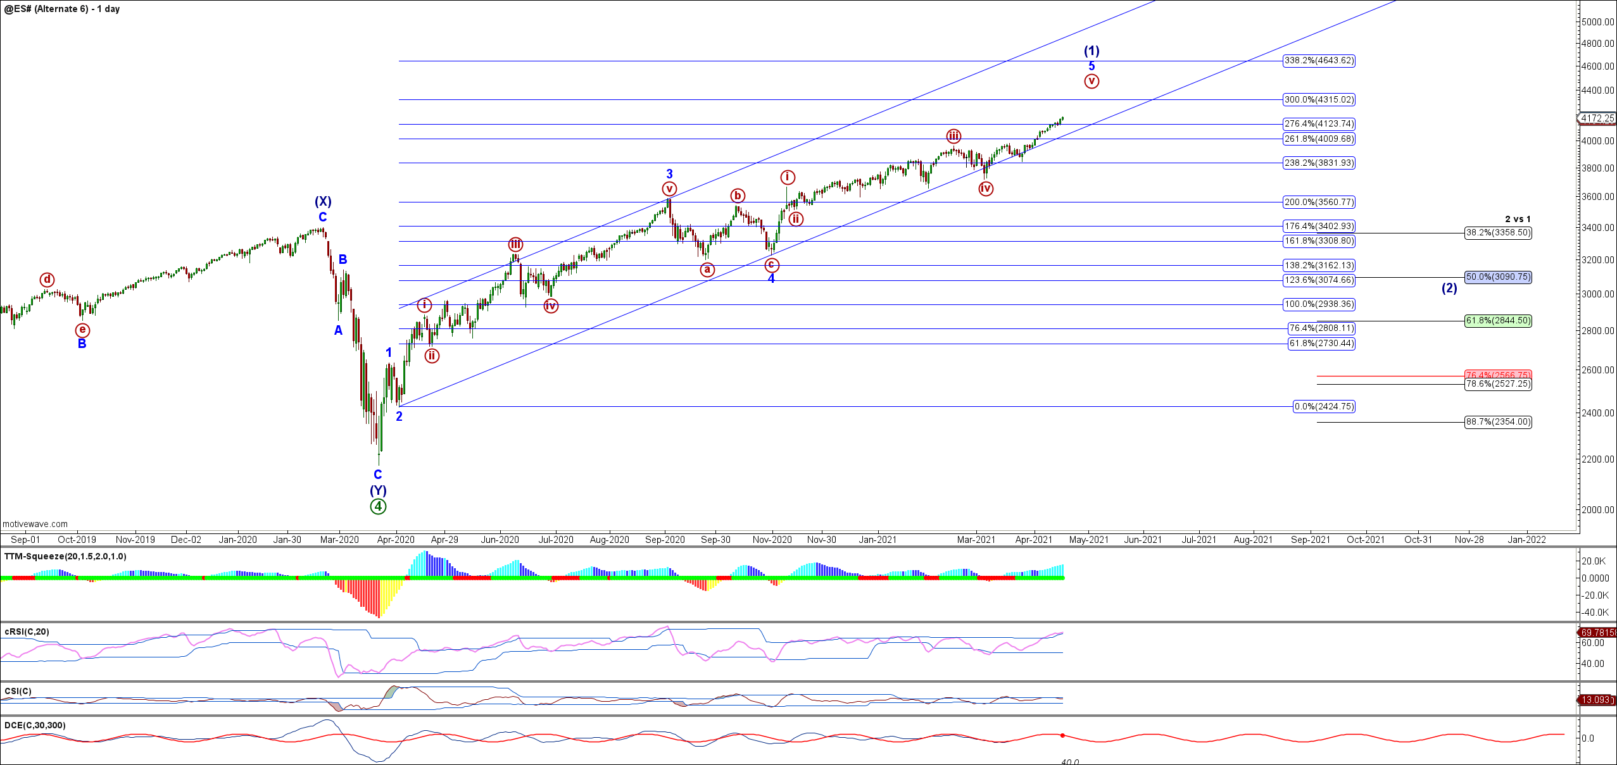Select the red circled e wave marker
Viewport: 1617px width, 765px height.
click(x=82, y=330)
